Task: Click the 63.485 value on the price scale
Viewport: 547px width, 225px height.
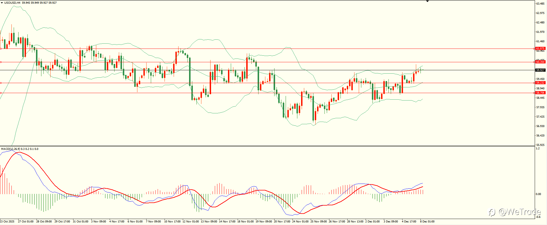Action: (540, 4)
